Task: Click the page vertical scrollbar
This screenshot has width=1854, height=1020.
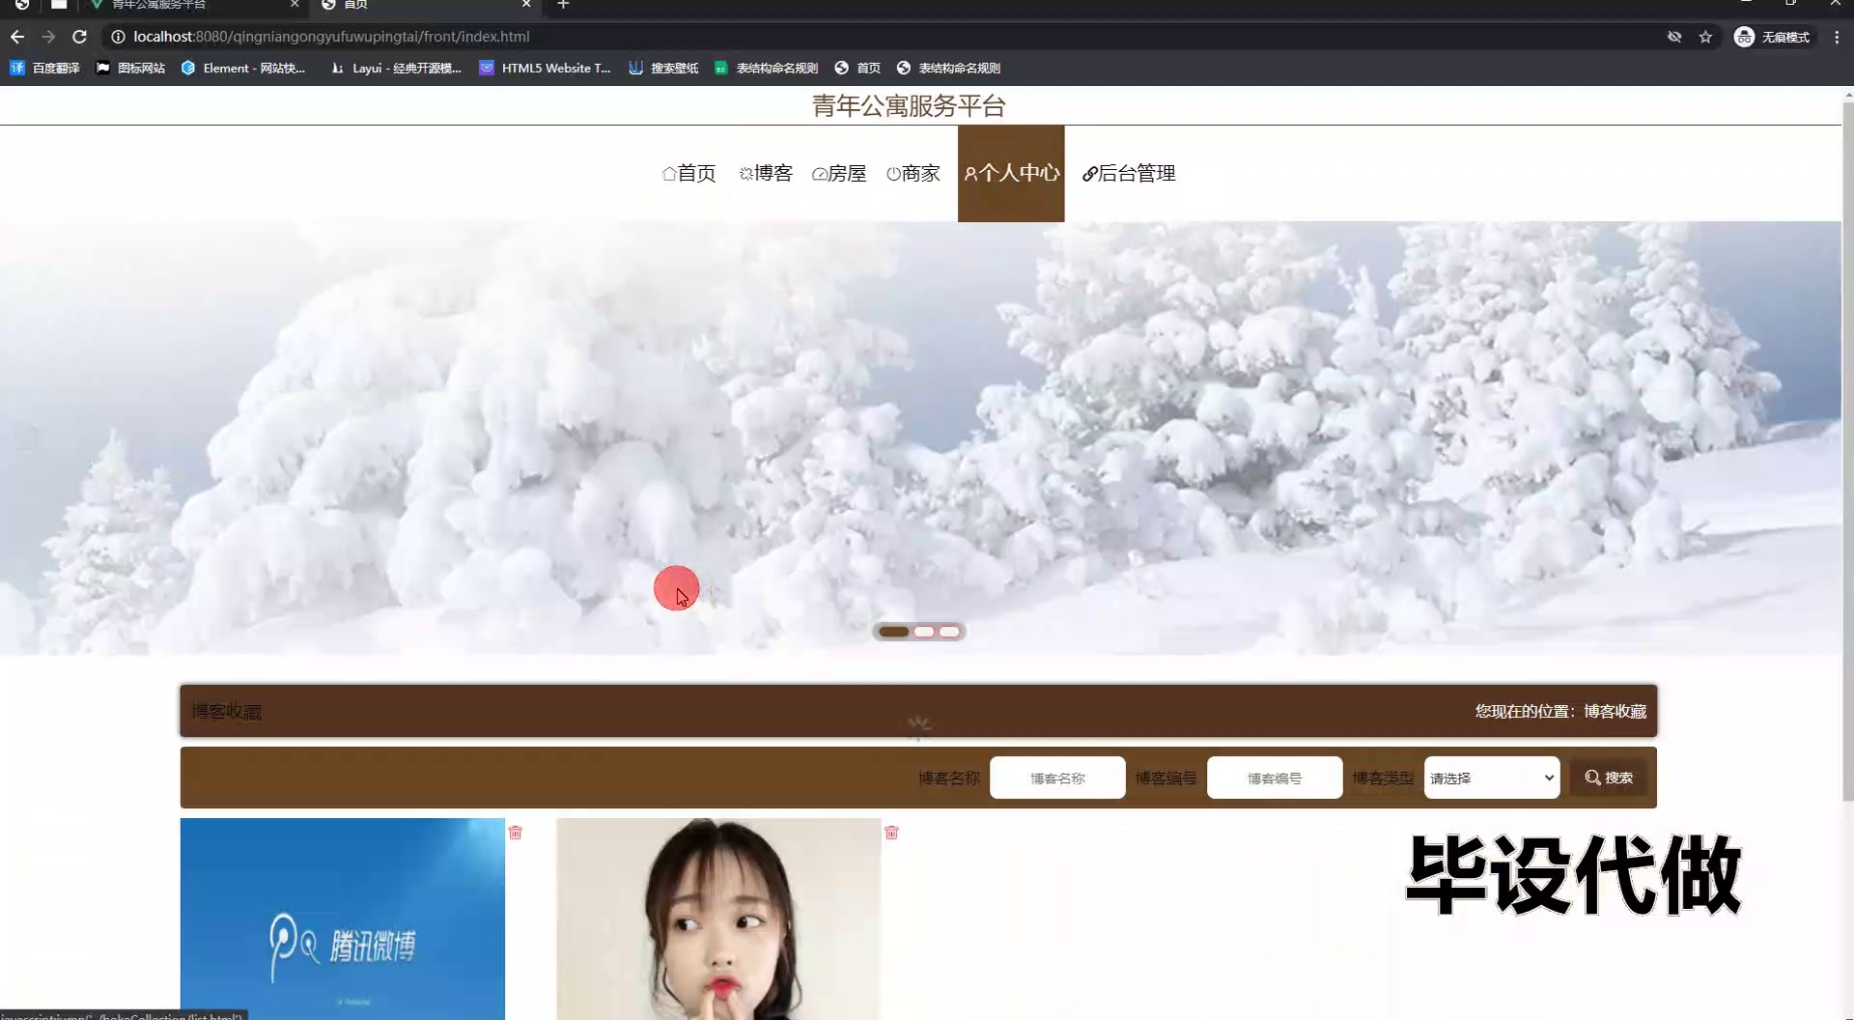Action: click(x=1848, y=449)
